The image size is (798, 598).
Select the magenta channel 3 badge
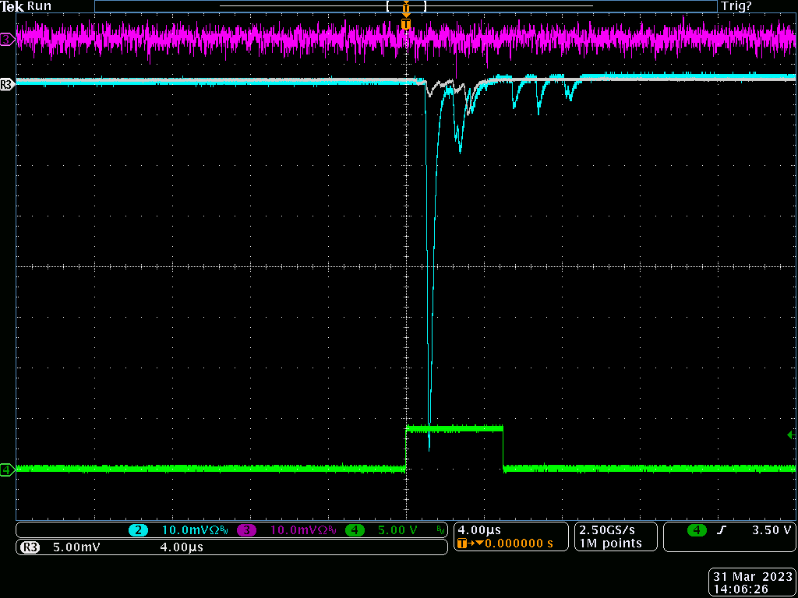coord(246,530)
